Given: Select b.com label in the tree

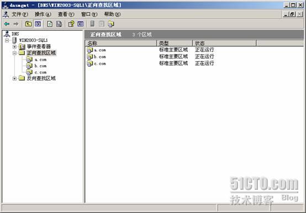Looking at the screenshot, I should pos(40,66).
